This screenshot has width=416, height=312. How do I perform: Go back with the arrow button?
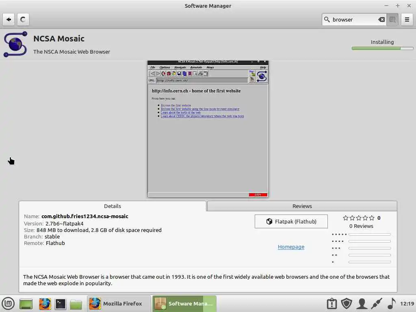(x=9, y=19)
